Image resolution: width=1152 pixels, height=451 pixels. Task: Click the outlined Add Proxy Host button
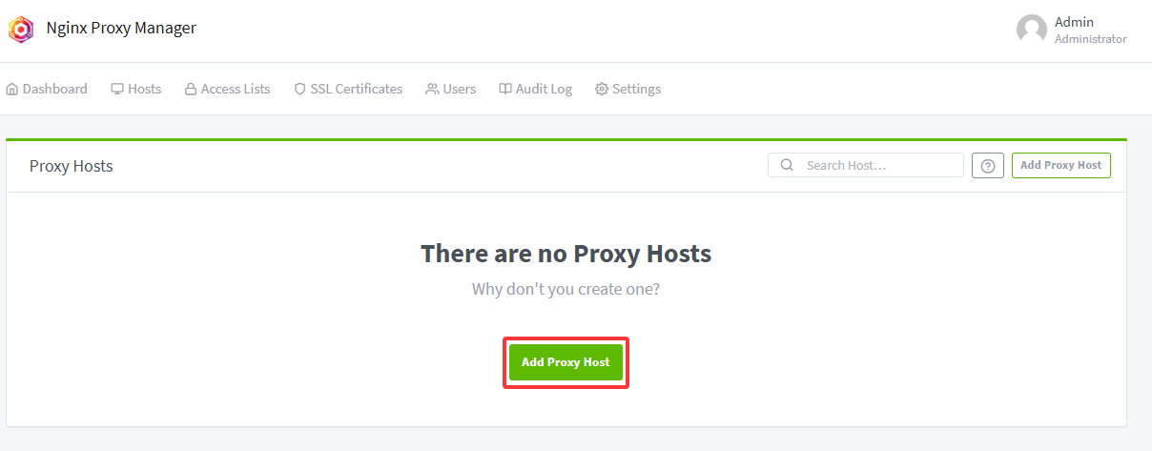pos(1061,165)
